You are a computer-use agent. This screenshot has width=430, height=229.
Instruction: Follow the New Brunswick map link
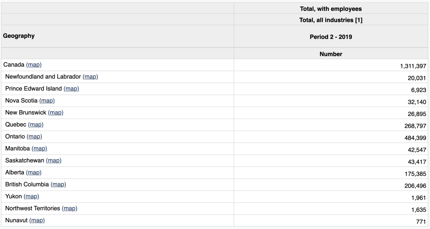(x=56, y=113)
